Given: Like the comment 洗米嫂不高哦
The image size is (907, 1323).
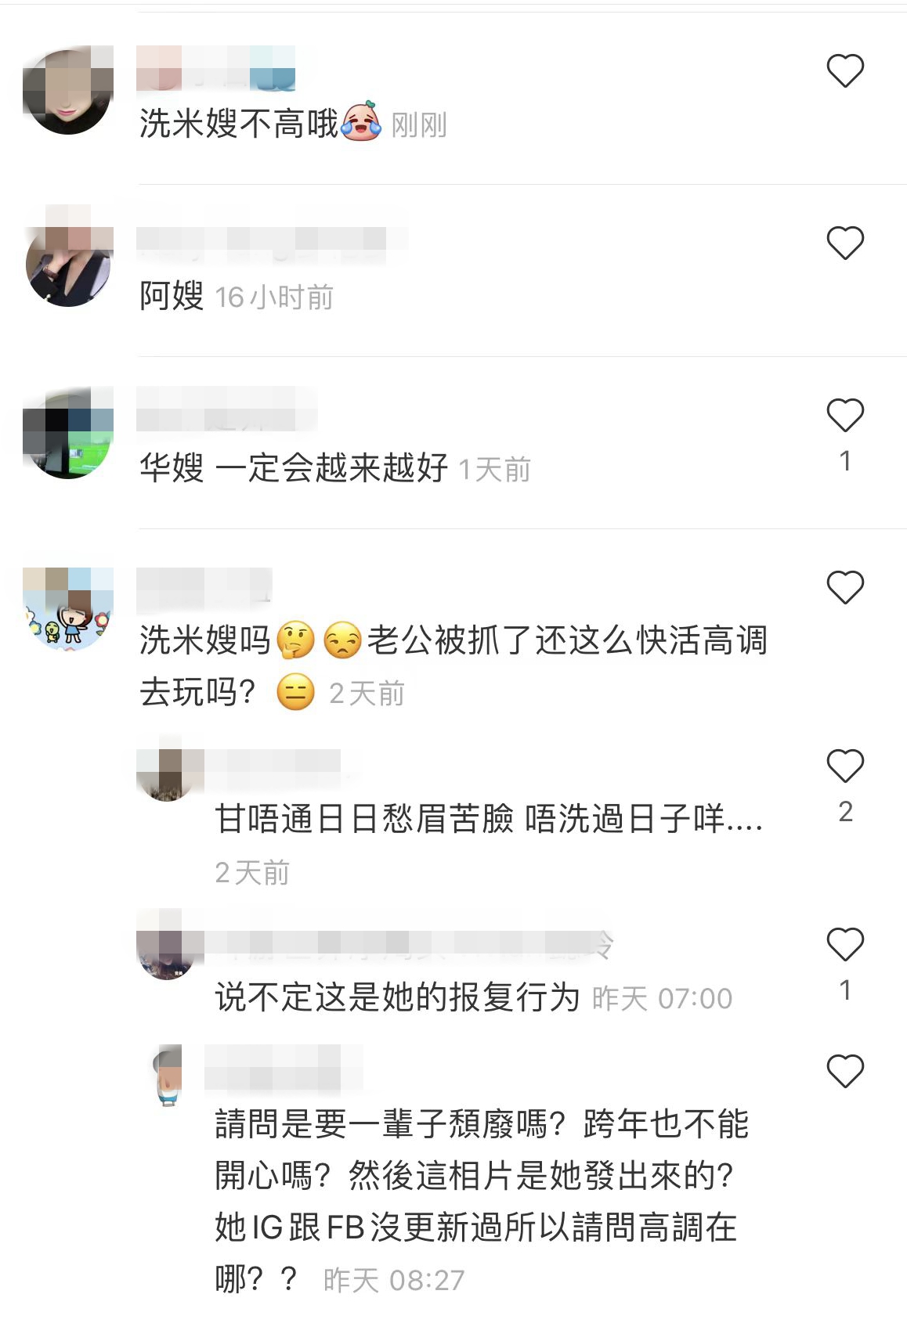Looking at the screenshot, I should (x=845, y=70).
